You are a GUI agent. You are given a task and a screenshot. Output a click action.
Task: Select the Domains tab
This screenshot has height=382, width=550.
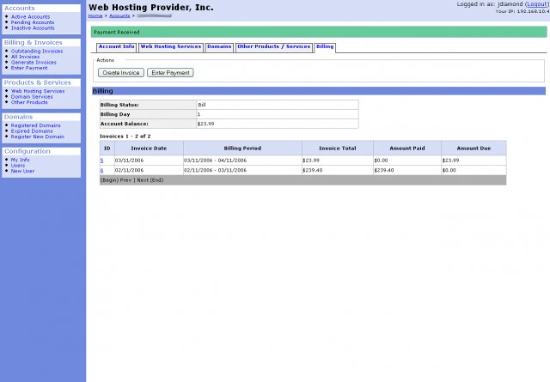coord(219,46)
